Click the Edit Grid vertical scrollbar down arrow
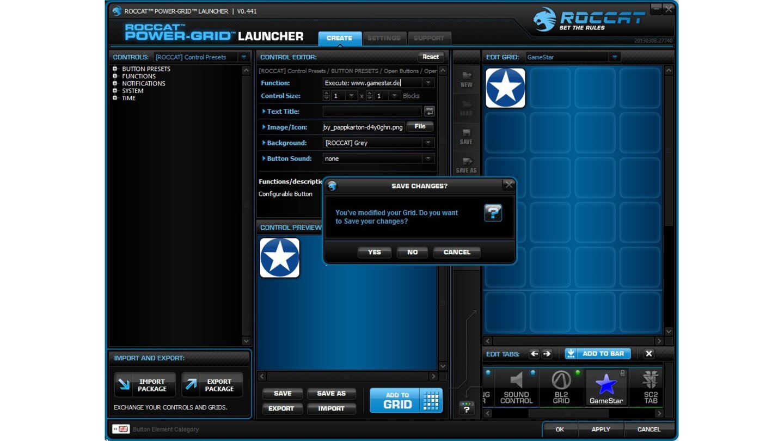 point(669,332)
